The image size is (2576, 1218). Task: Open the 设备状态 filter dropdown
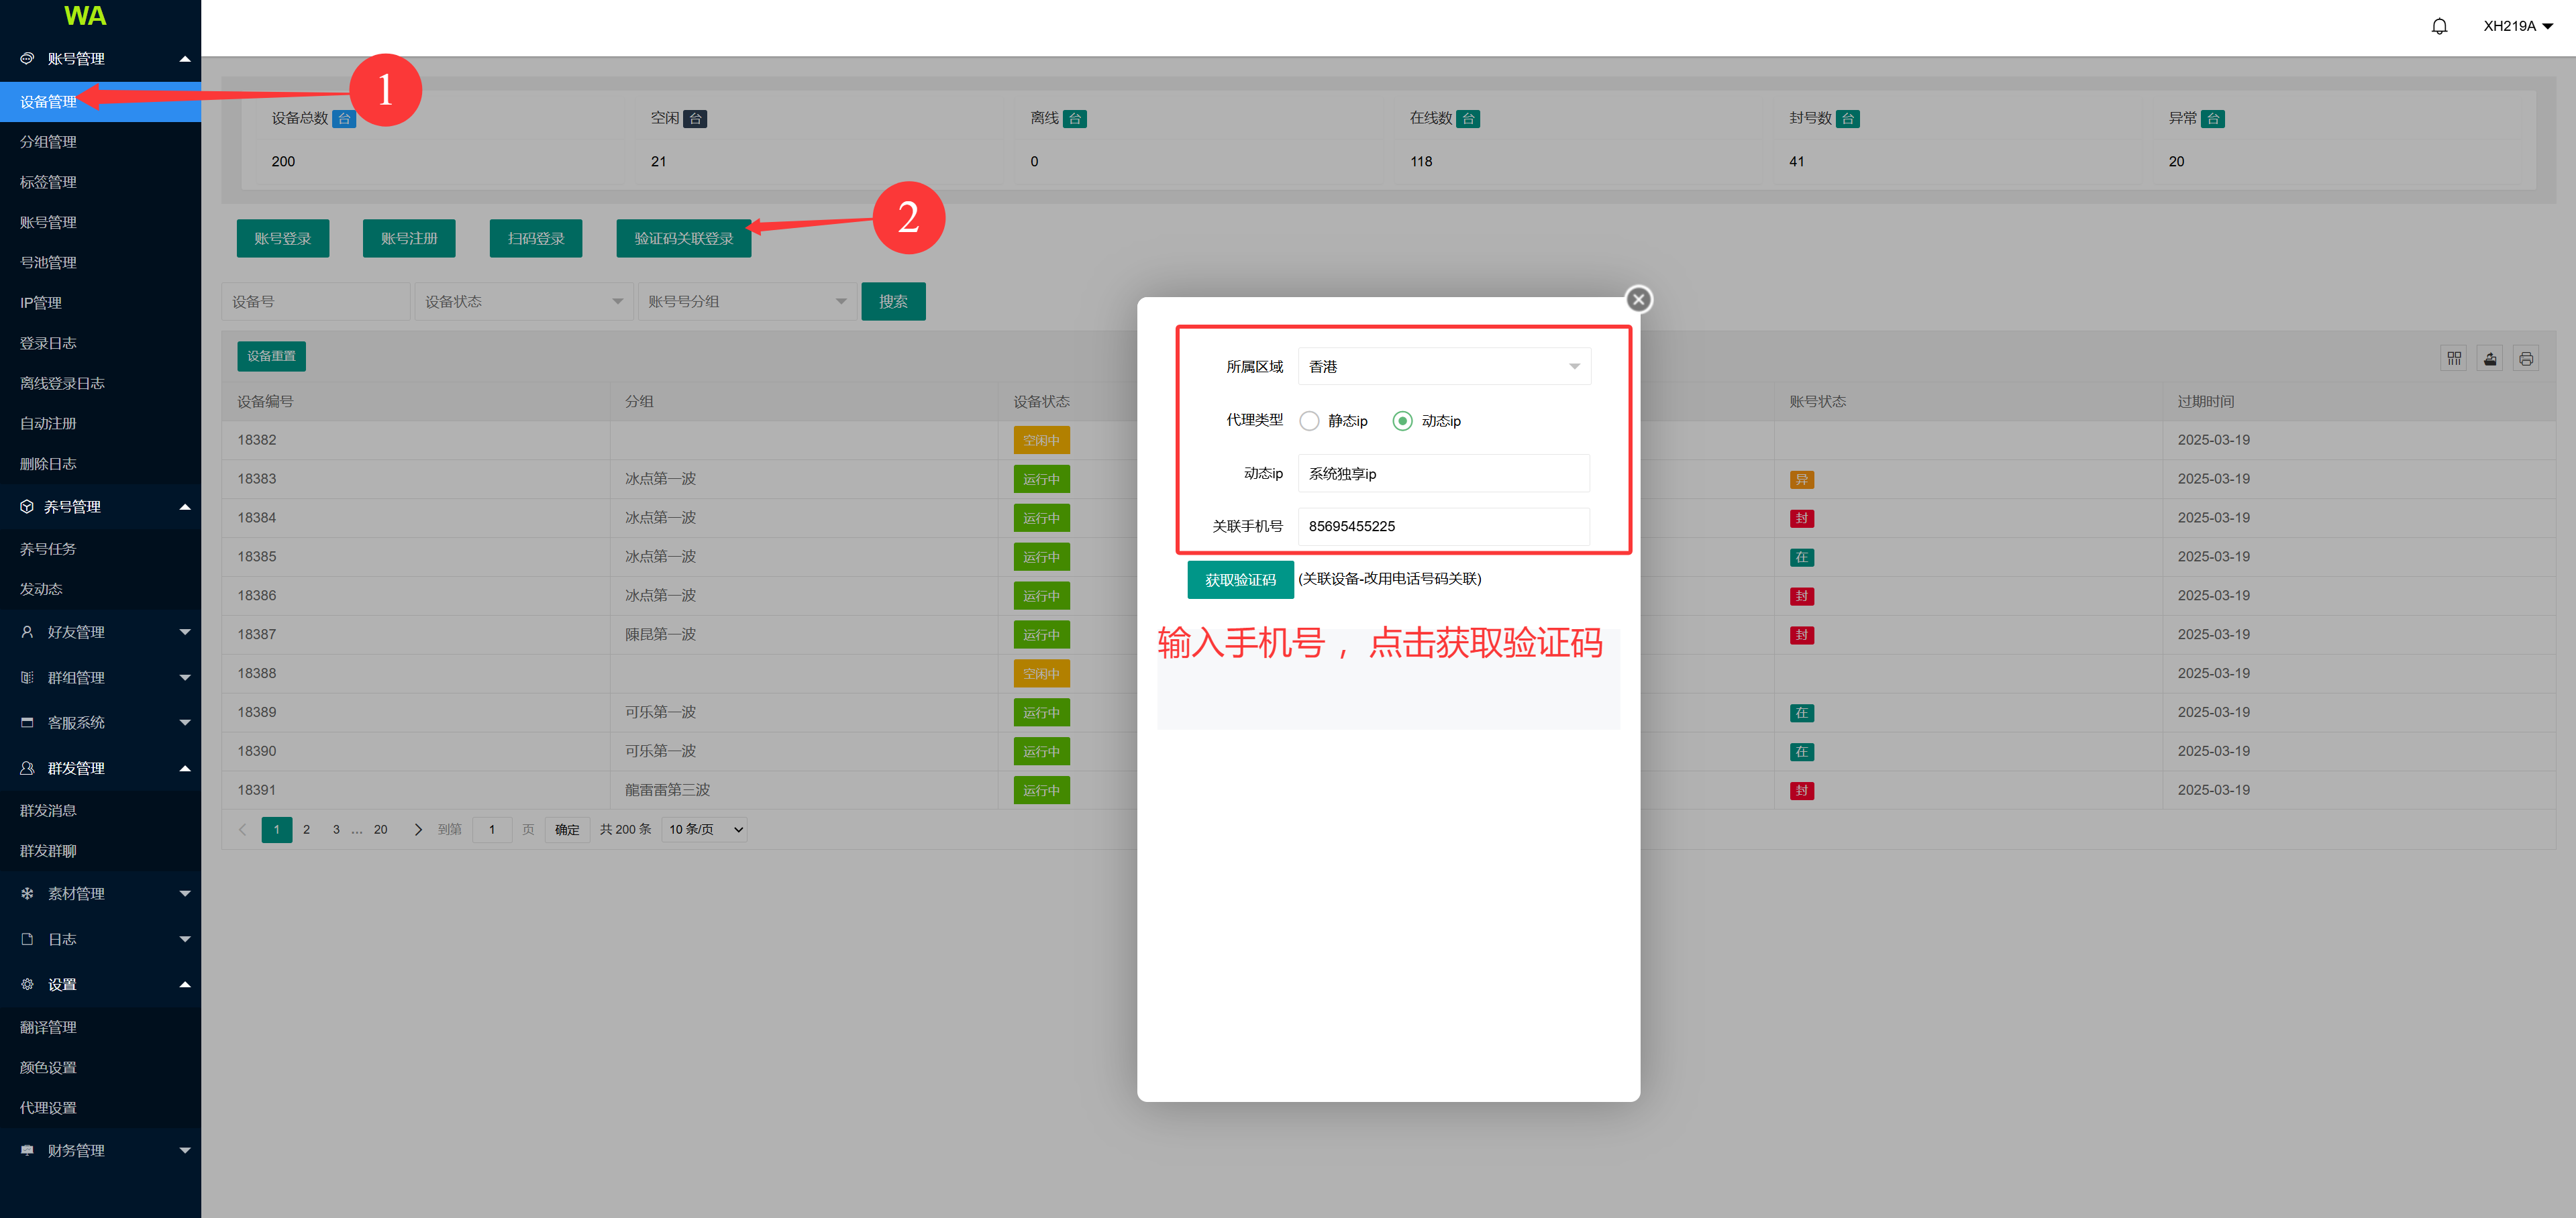pyautogui.click(x=523, y=302)
